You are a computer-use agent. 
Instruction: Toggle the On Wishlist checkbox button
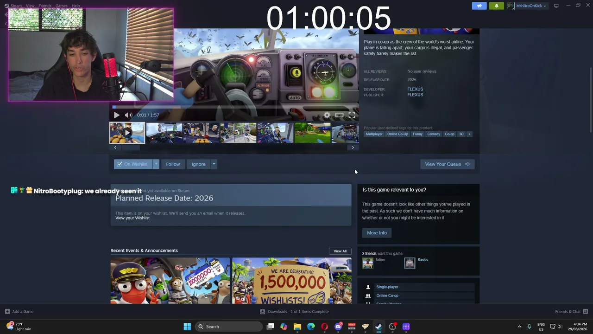[133, 164]
